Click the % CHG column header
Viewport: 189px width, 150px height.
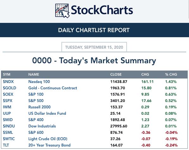(x=171, y=74)
